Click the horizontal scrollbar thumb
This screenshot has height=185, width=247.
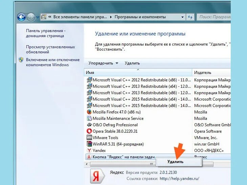point(151,164)
